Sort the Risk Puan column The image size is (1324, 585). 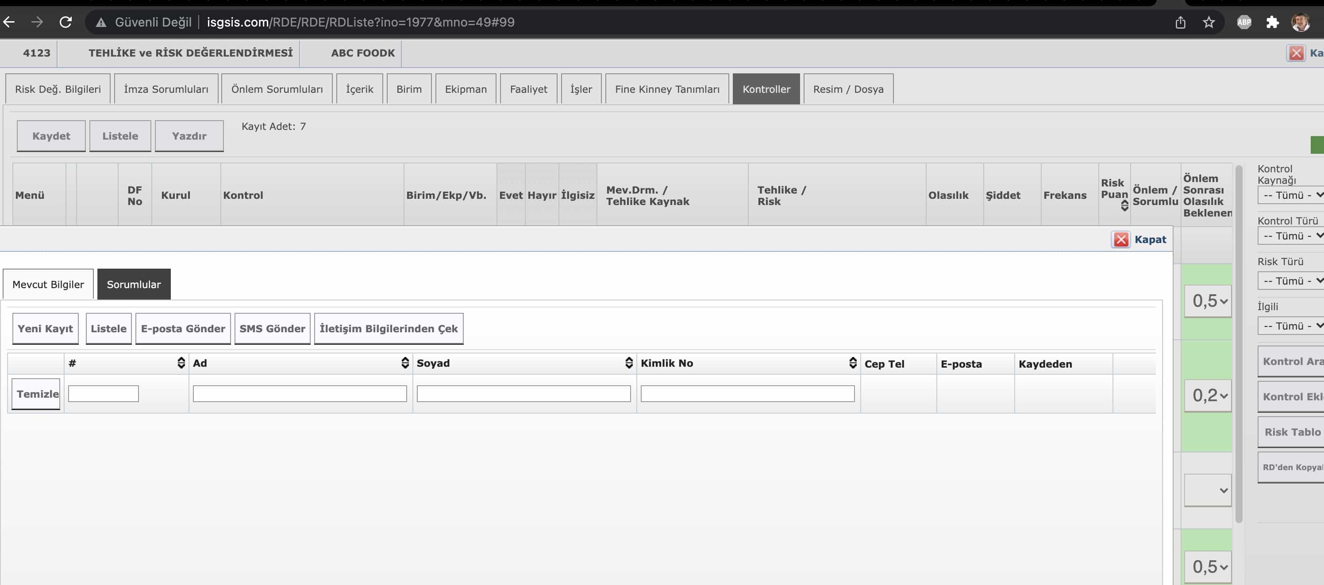point(1124,205)
